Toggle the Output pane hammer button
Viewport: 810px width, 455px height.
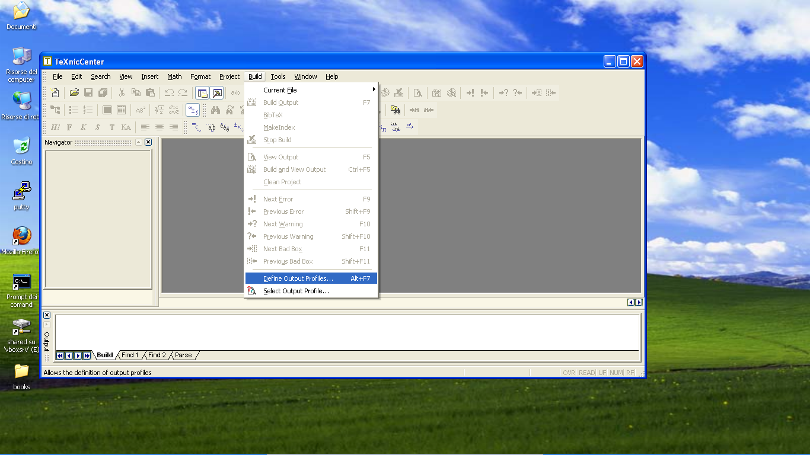[x=217, y=92]
